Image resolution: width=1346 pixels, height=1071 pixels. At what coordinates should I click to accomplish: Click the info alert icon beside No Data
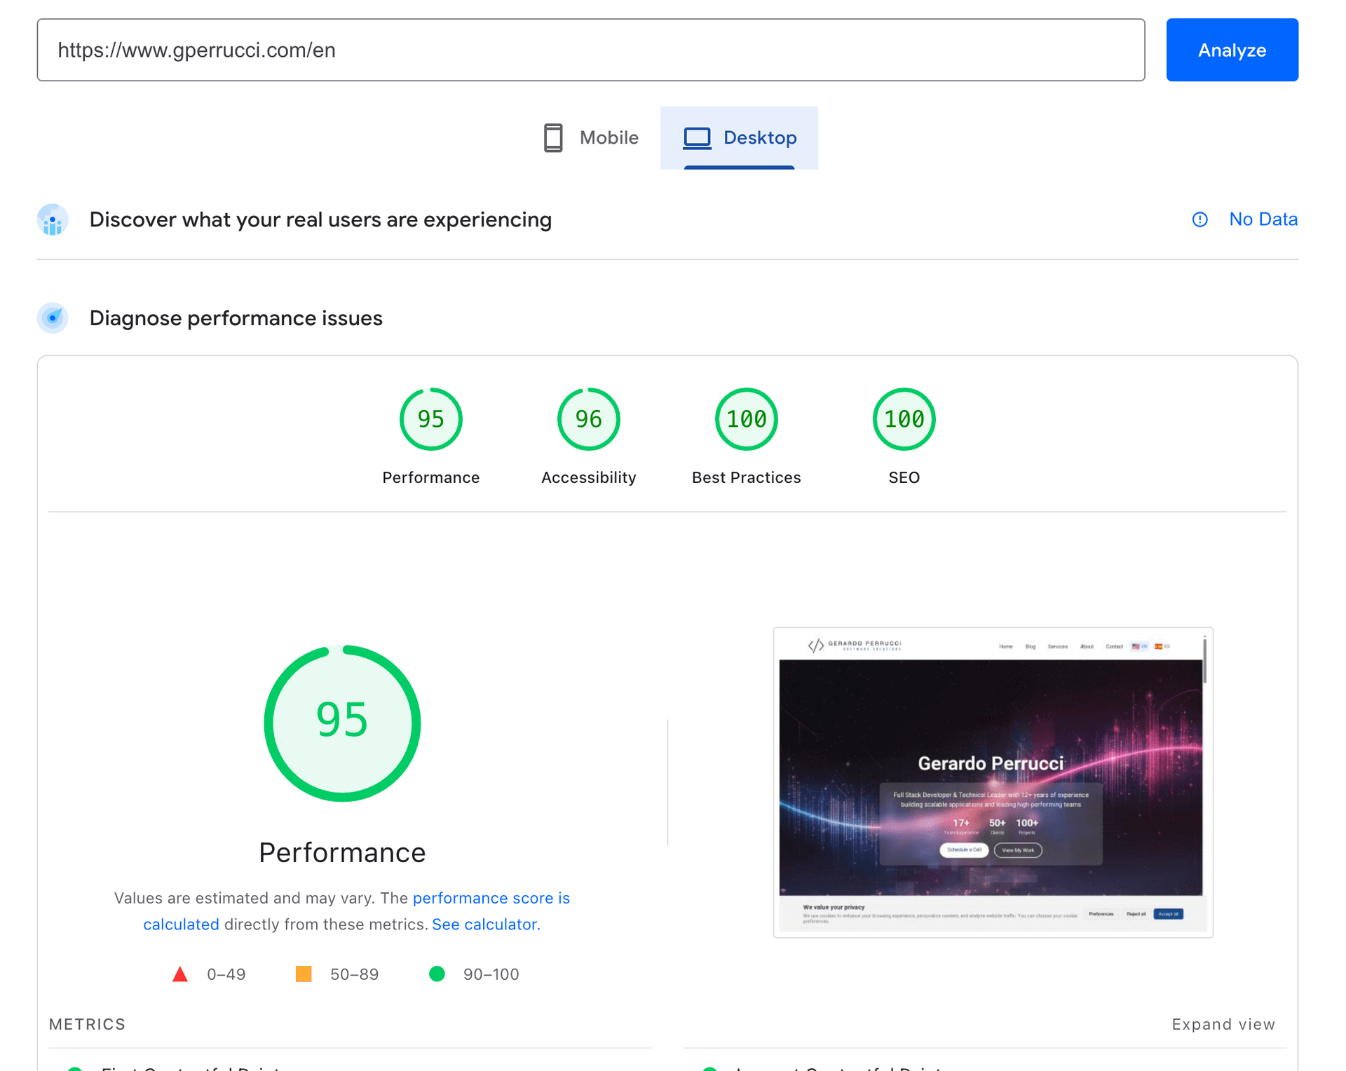[x=1200, y=219]
